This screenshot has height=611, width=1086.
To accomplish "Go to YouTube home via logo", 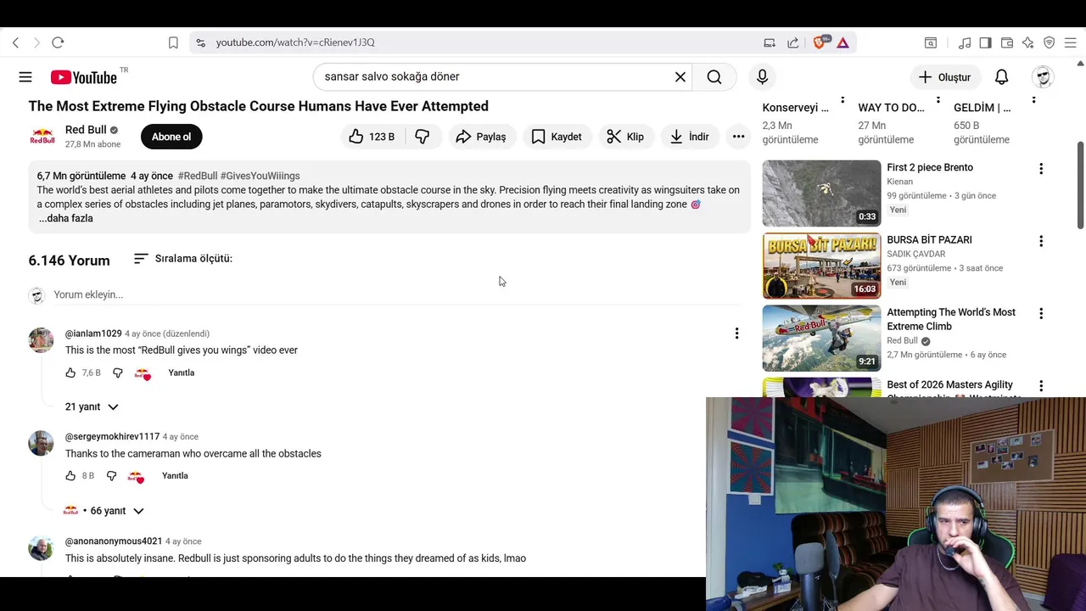I will pos(83,77).
